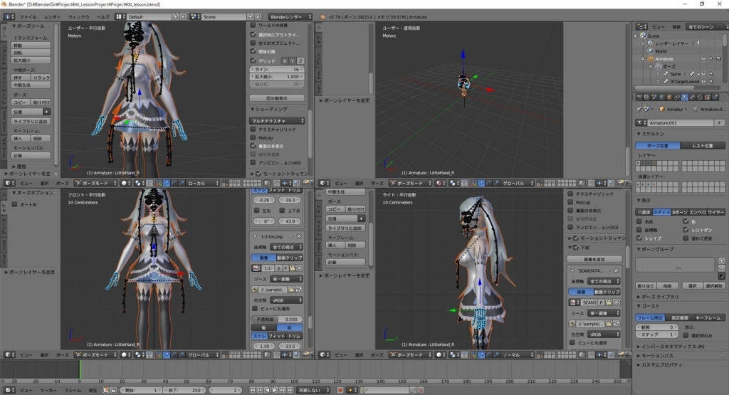Expand the ポーズライブラリ panel
The height and width of the screenshot is (395, 729).
tap(660, 297)
